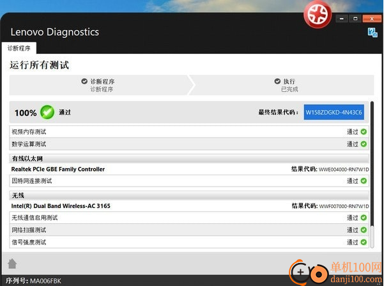Click green check for 网络扫描测试
Image resolution: width=384 pixels, height=286 pixels.
(364, 230)
